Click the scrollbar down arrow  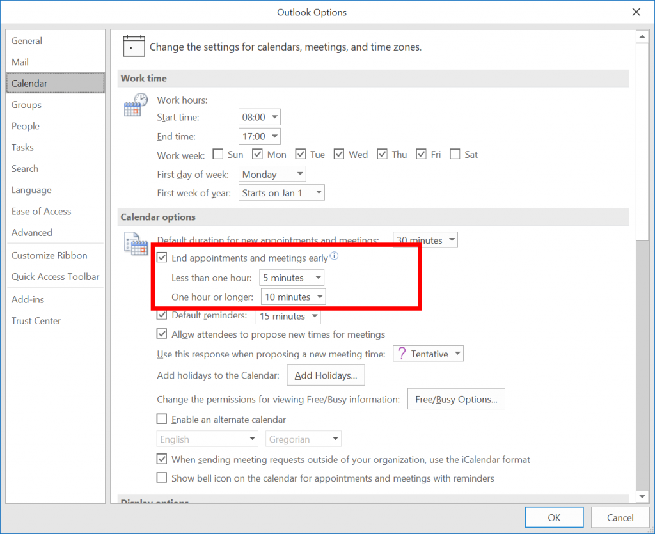click(x=642, y=496)
